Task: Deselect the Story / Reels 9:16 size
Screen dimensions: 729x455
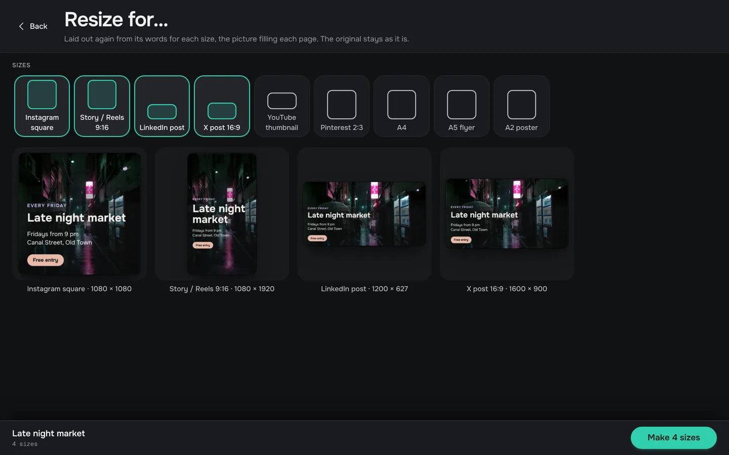Action: (102, 106)
